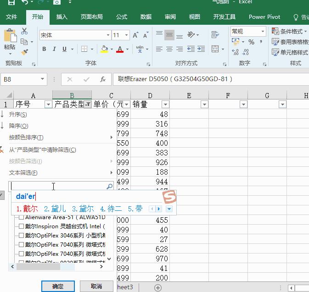309x292 pixels.
Task: Click the Save icon in quick access
Action: coord(11,2)
